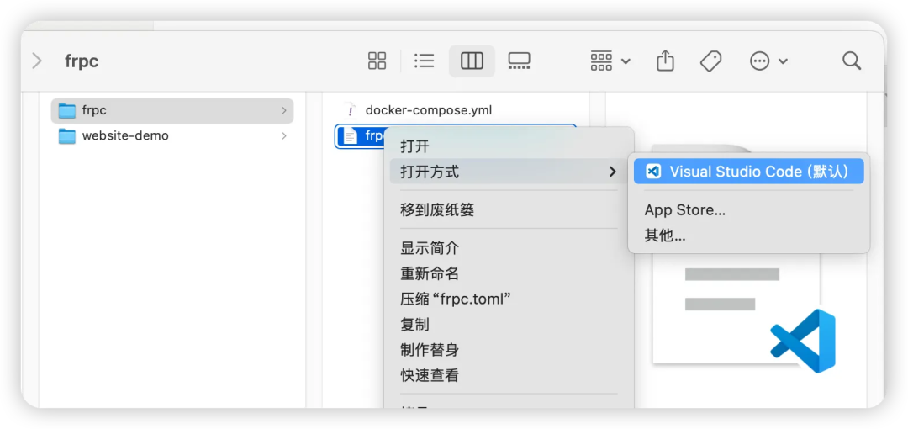Expand the frpc folder chevron
The width and height of the screenshot is (908, 429).
pyautogui.click(x=284, y=110)
